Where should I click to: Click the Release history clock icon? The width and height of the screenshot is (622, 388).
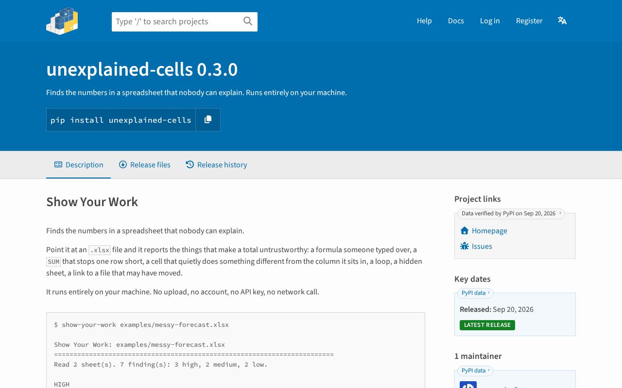coord(190,164)
